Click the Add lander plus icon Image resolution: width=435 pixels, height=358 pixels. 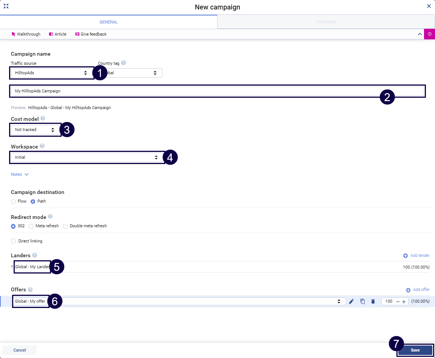coord(405,256)
